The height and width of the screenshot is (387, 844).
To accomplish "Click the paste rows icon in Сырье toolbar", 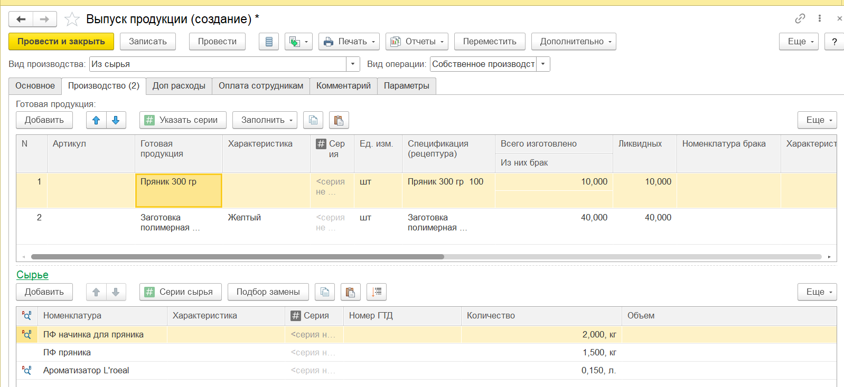I will coord(350,292).
